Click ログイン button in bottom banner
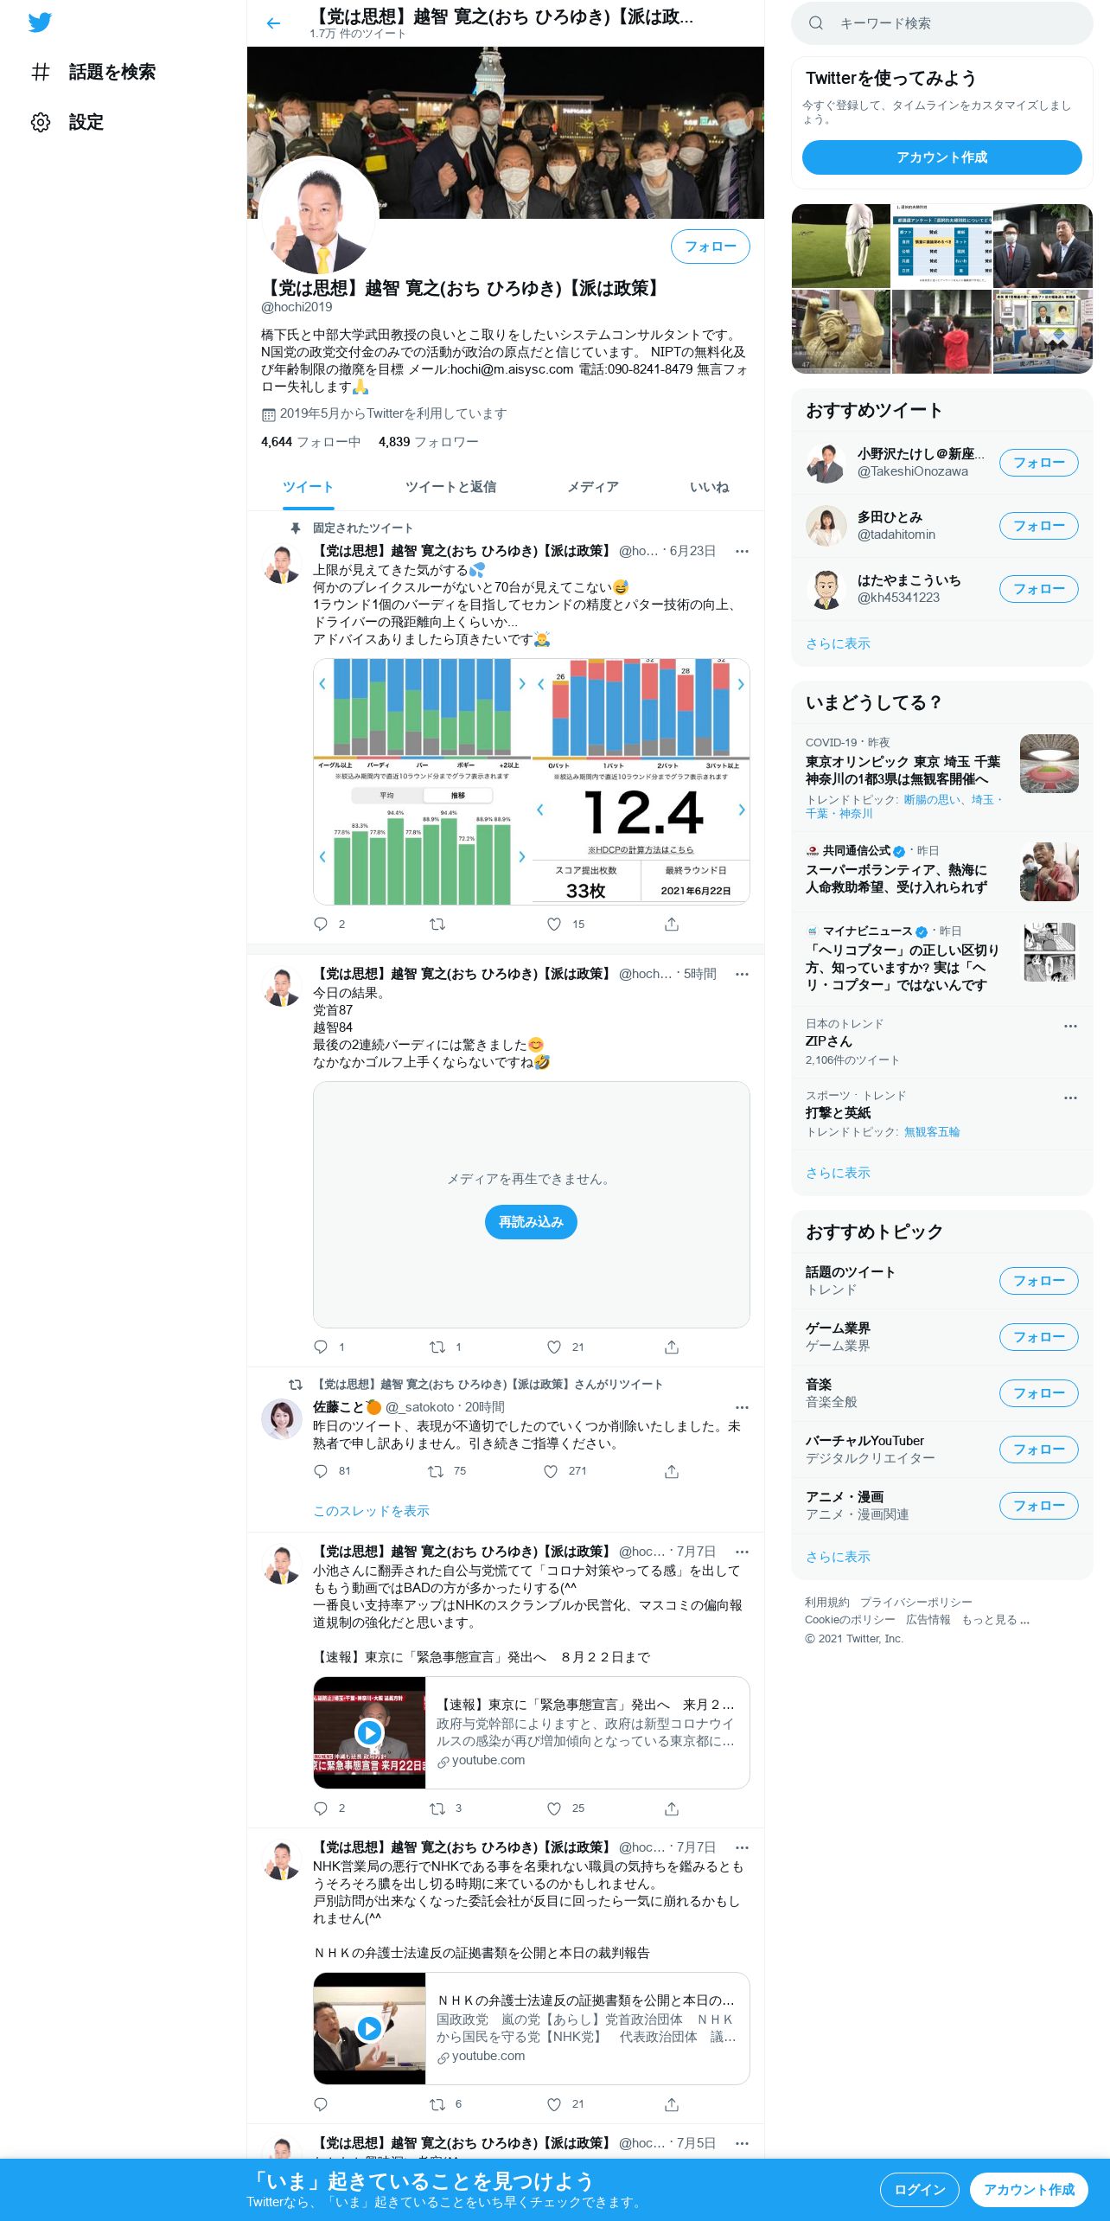Screen dimensions: 1110x2221 tap(920, 2189)
